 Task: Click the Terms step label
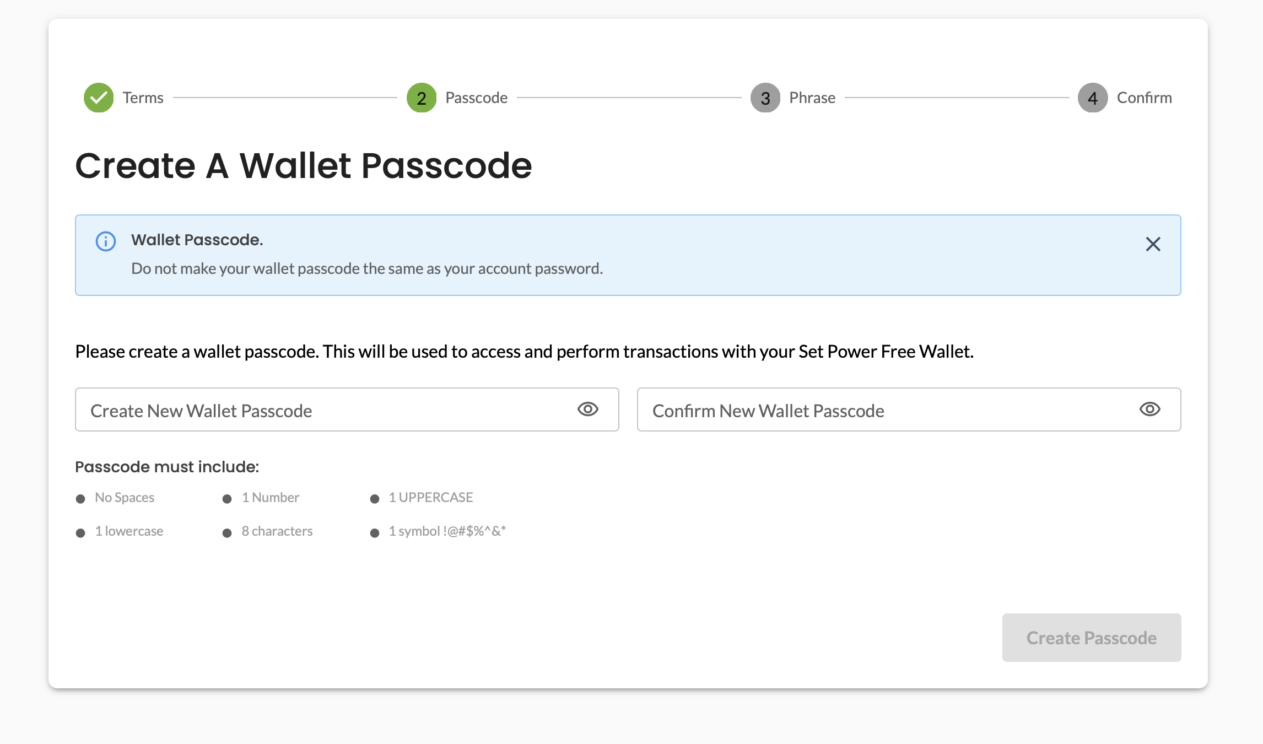[143, 98]
